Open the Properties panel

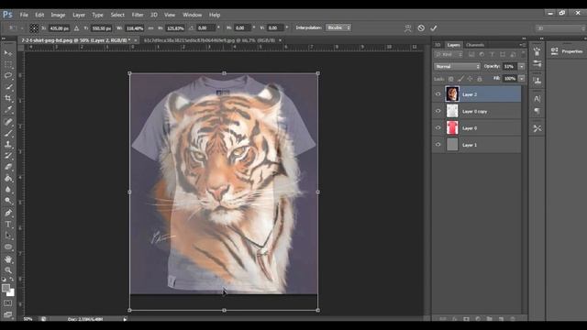pos(567,51)
